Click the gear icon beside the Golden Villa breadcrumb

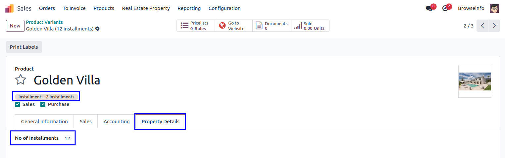point(97,29)
